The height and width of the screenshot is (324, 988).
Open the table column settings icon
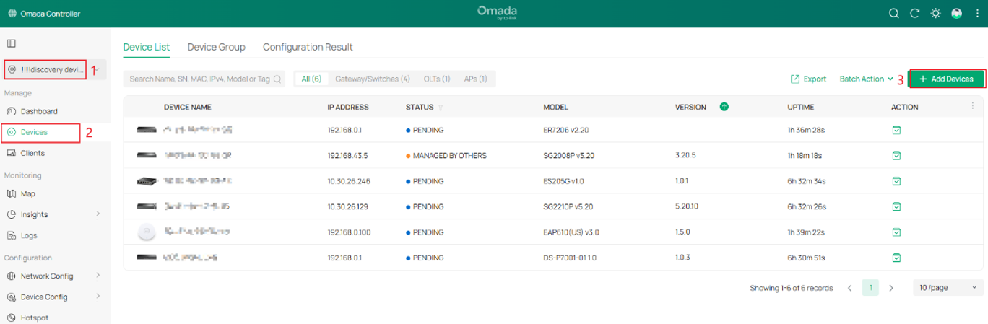973,107
